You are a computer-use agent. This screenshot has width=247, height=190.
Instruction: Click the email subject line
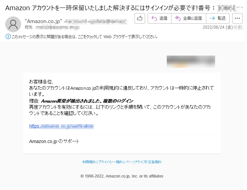[x=124, y=8]
